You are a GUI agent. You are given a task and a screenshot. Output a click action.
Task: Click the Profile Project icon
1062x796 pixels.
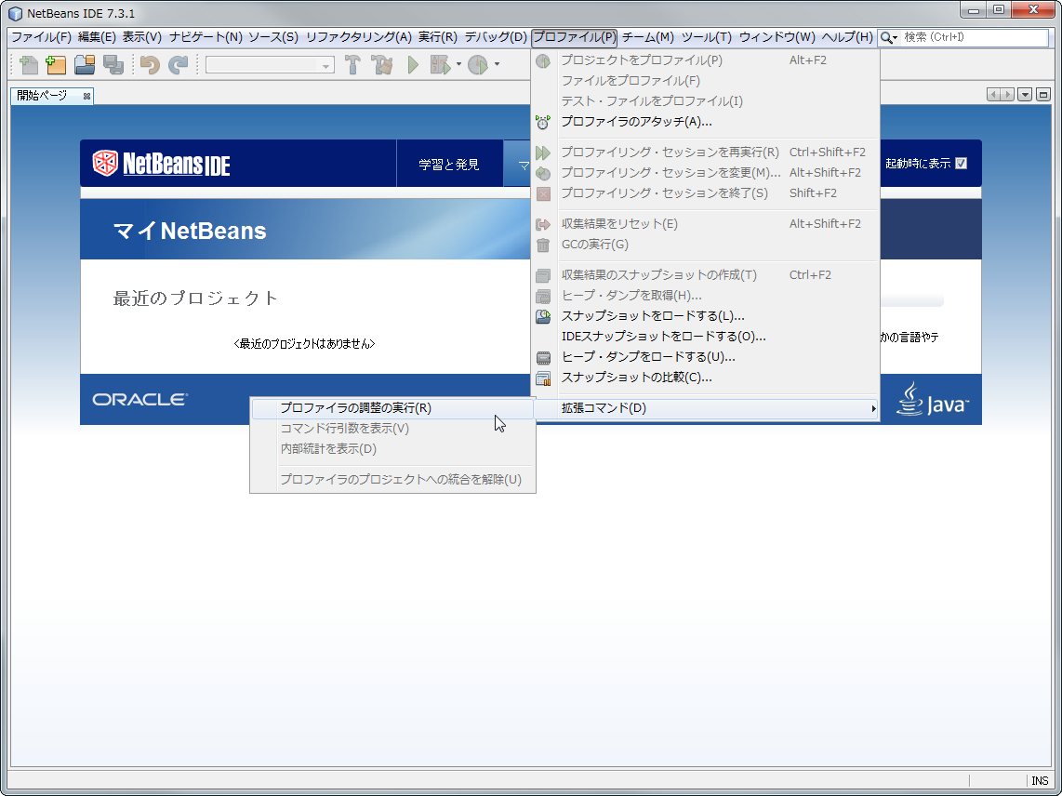pyautogui.click(x=476, y=65)
